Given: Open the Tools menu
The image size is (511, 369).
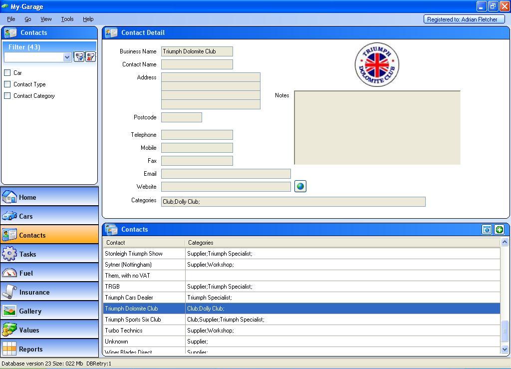Looking at the screenshot, I should (x=67, y=19).
